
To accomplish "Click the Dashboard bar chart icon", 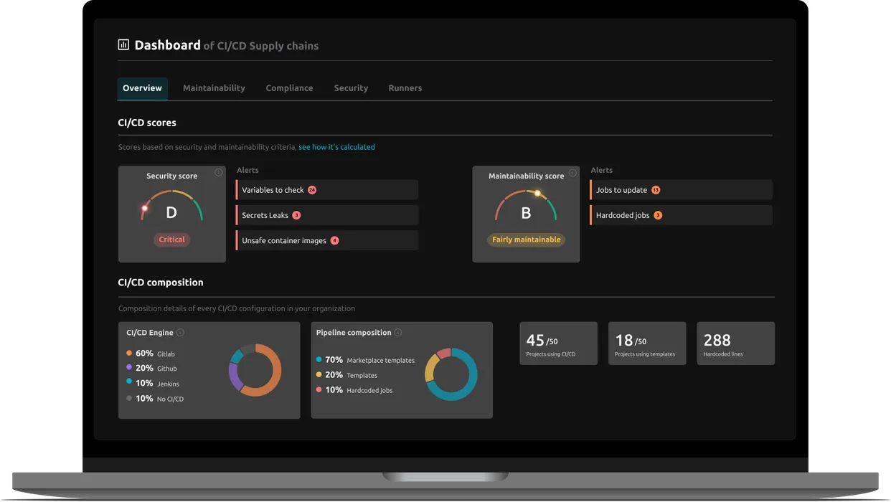I will 122,44.
